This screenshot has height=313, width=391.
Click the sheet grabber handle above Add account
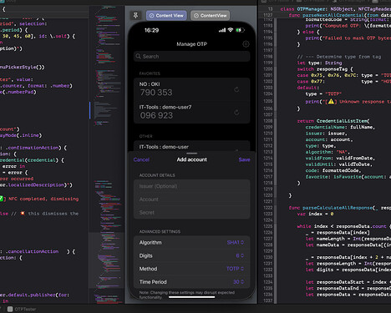192,154
